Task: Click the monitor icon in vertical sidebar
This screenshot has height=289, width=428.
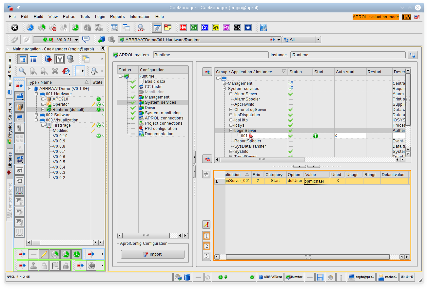Action: click(x=20, y=117)
